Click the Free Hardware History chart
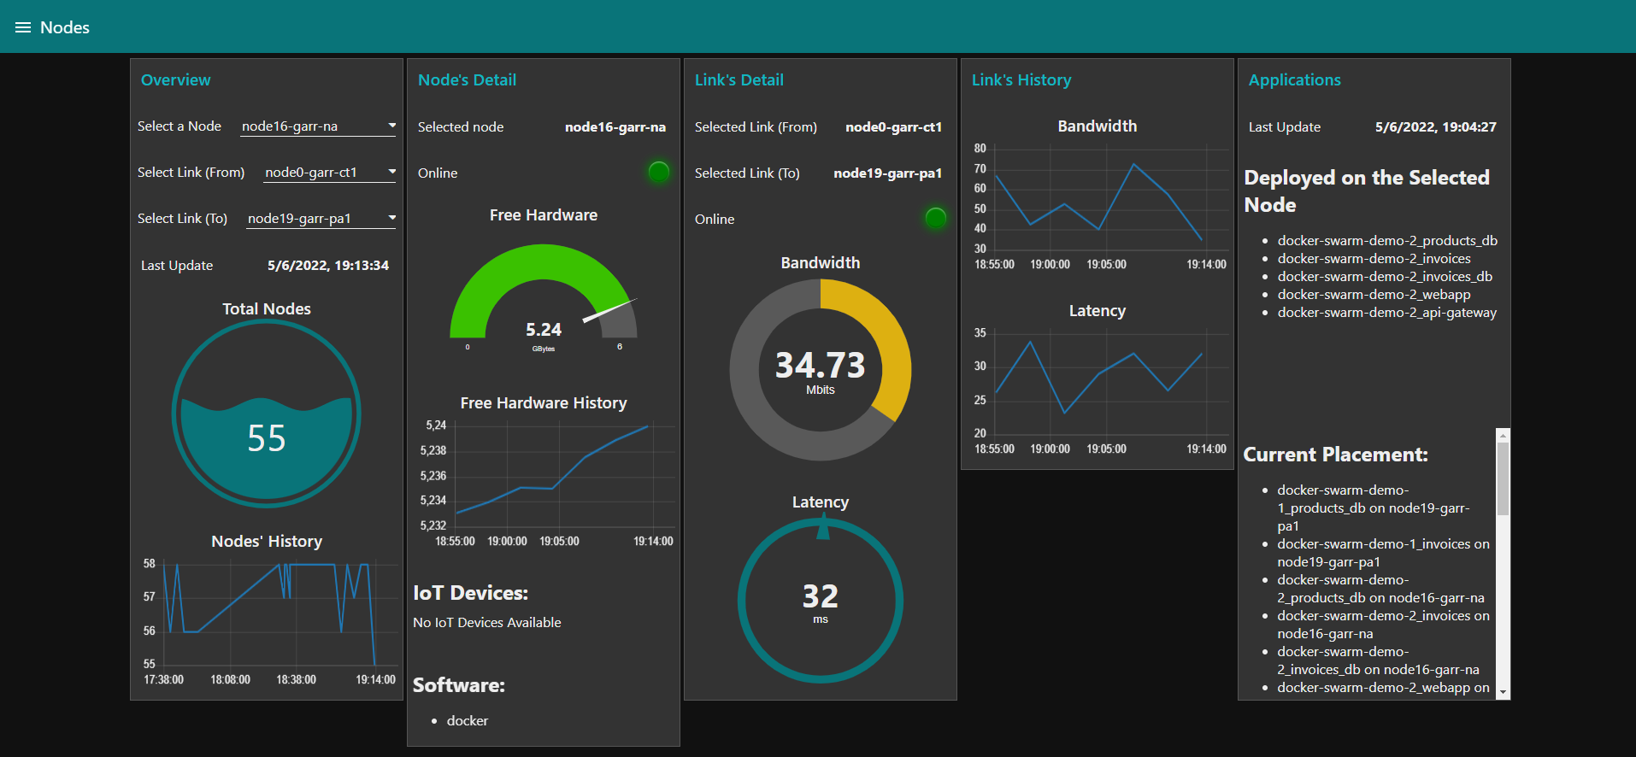Screen dimensions: 1636x757 (545, 483)
